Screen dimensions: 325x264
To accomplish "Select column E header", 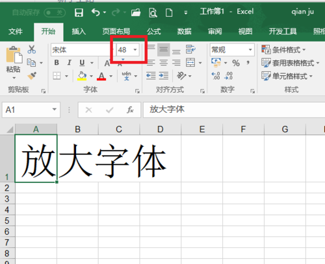I will pos(202,129).
